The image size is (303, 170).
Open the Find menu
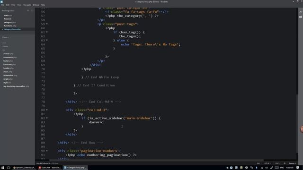point(13,5)
